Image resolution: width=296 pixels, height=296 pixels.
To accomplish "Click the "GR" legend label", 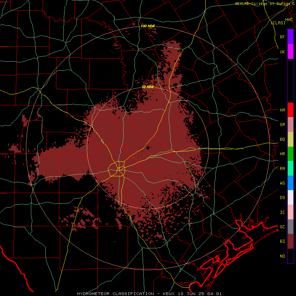I will pyautogui.click(x=282, y=125).
